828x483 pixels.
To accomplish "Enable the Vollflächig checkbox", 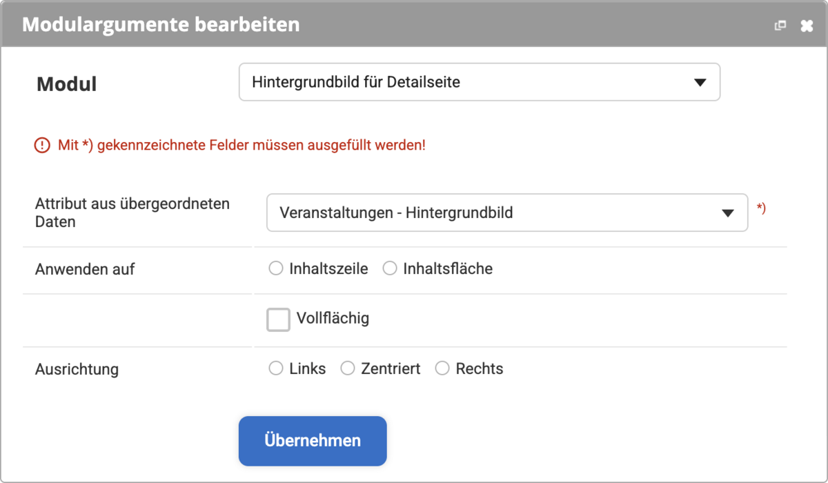I will click(x=278, y=319).
